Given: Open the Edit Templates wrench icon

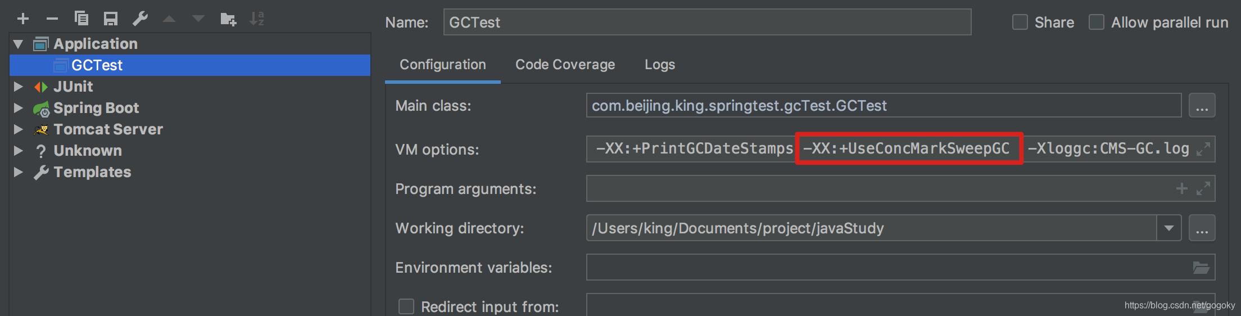Looking at the screenshot, I should coord(140,19).
